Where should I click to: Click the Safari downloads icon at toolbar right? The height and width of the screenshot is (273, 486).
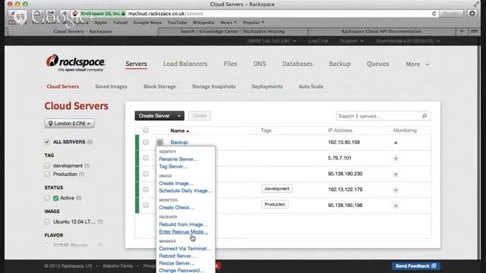(x=472, y=14)
